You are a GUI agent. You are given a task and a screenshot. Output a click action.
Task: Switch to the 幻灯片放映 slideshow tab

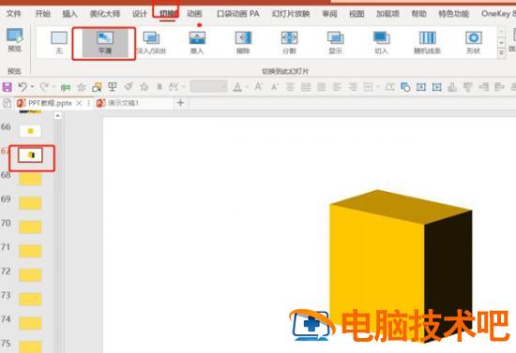[x=291, y=14]
